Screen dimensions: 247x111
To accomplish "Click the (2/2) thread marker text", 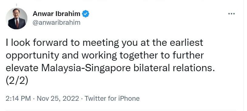I will 17,81.
